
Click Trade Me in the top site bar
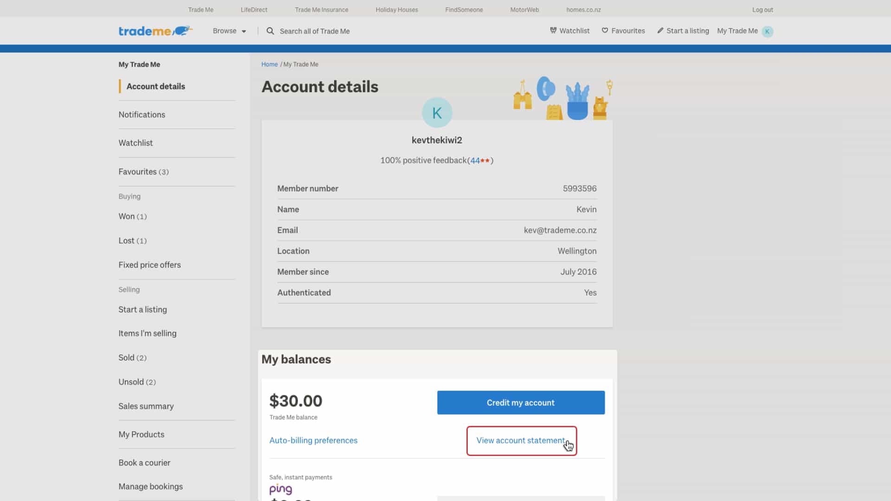[201, 10]
